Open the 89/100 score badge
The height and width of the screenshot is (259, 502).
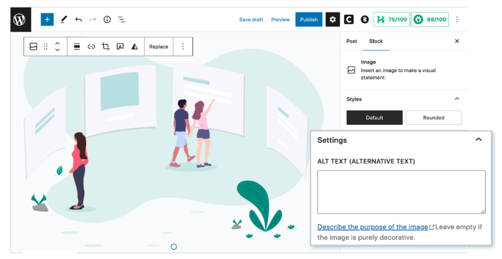[430, 19]
